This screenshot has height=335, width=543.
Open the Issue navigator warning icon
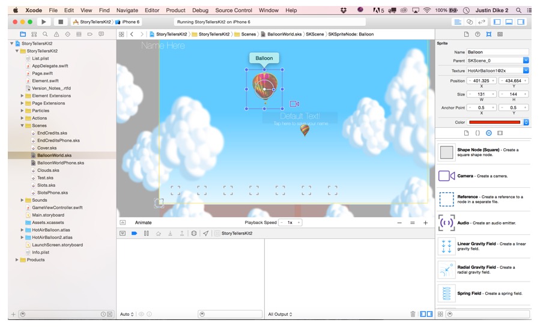coord(56,34)
